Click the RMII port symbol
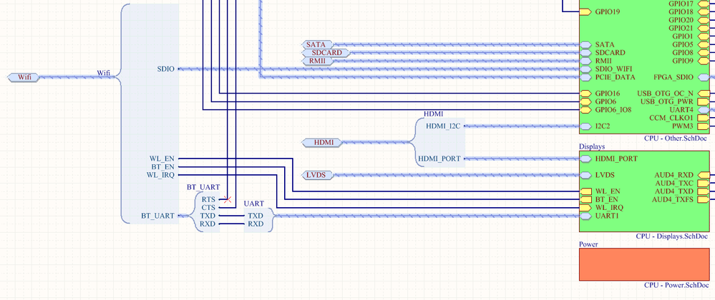Image resolution: width=715 pixels, height=300 pixels. [x=318, y=61]
